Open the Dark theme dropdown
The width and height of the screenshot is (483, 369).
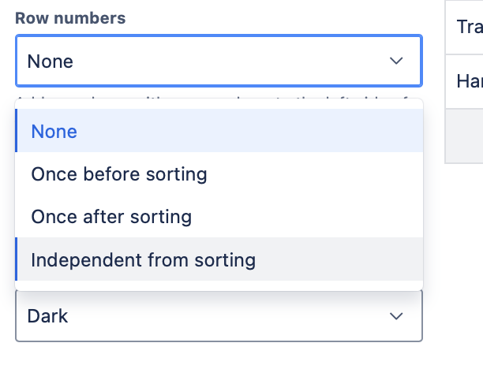(x=219, y=316)
